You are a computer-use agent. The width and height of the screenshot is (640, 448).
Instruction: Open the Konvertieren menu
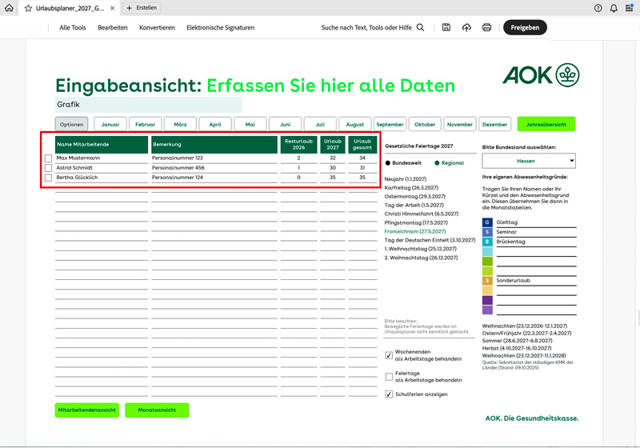click(157, 27)
